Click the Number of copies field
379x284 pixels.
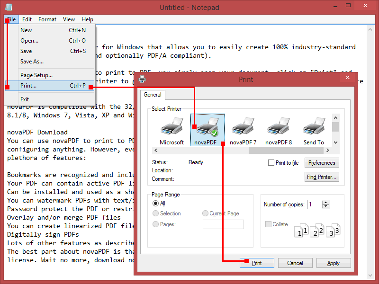click(315, 204)
